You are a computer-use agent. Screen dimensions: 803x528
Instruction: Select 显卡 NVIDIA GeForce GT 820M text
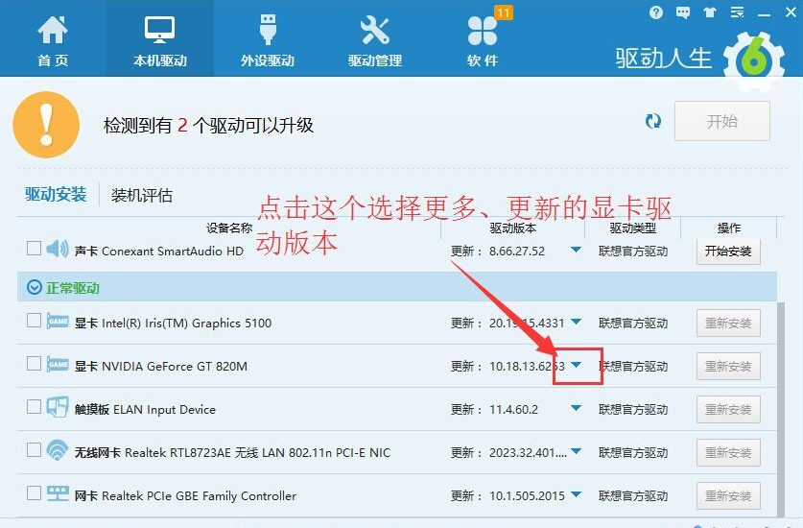161,367
